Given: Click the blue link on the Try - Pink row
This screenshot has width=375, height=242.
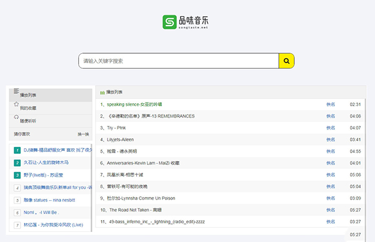Looking at the screenshot, I should pos(331,128).
